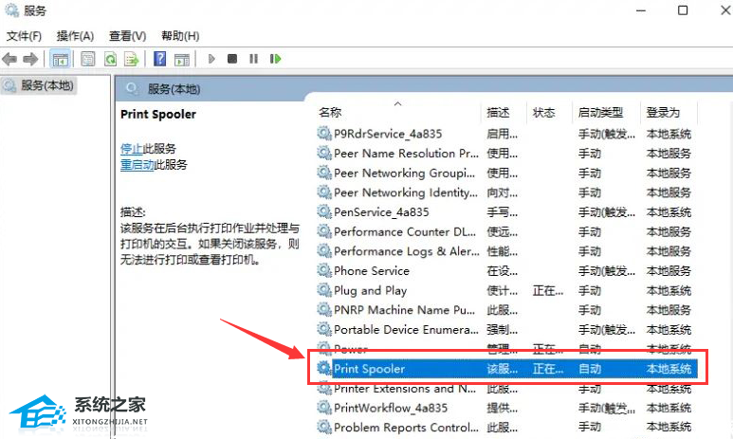Click the show/hide action pane icon

click(x=182, y=59)
